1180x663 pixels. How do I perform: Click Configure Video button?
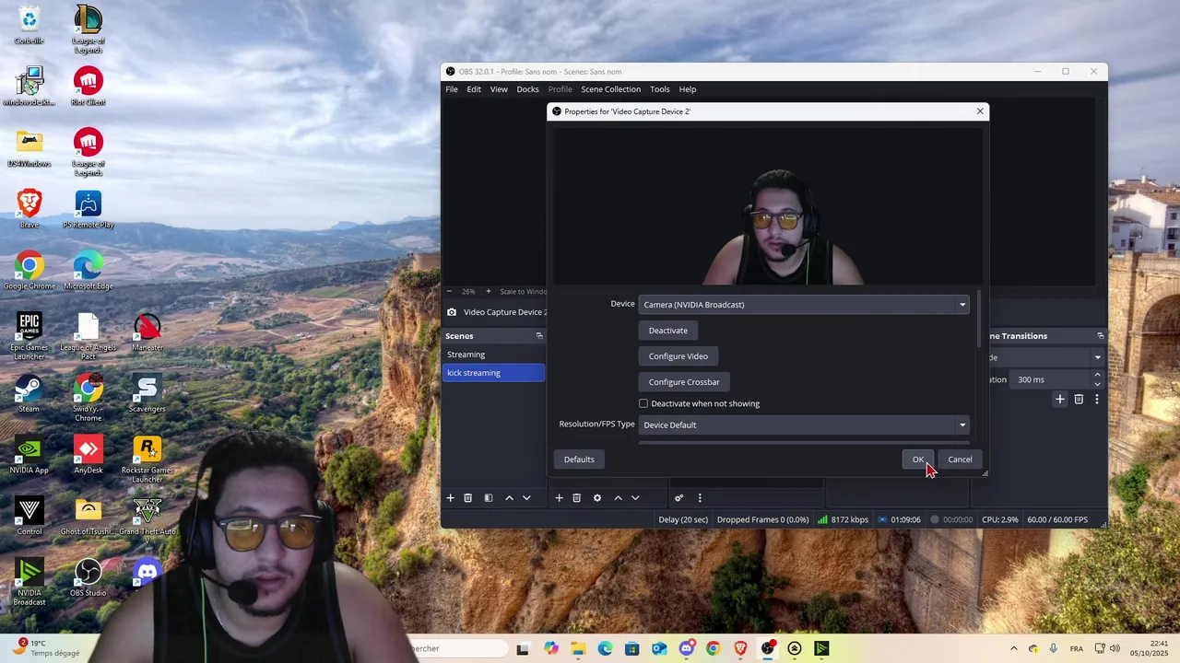point(678,356)
